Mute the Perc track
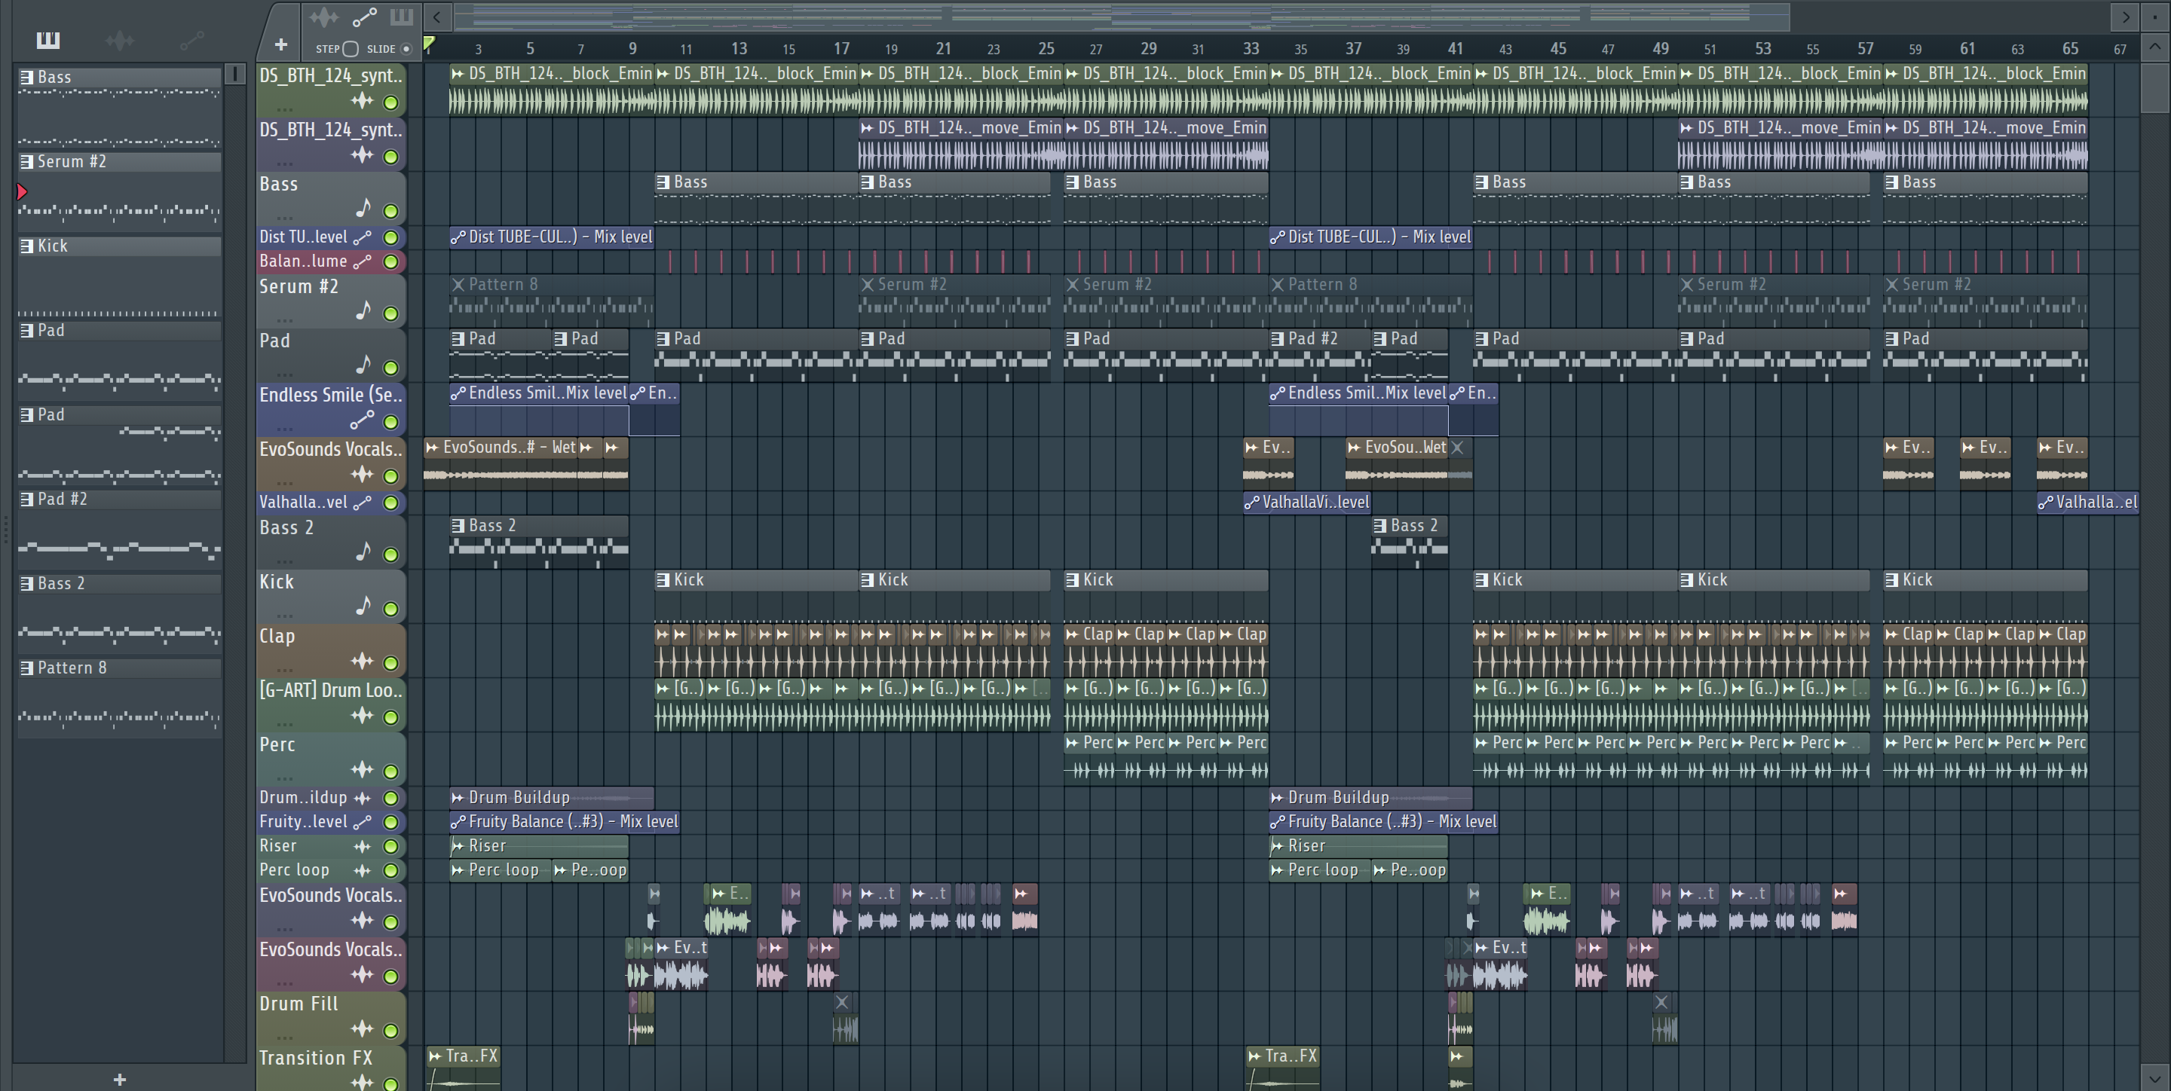The height and width of the screenshot is (1091, 2171). tap(391, 771)
